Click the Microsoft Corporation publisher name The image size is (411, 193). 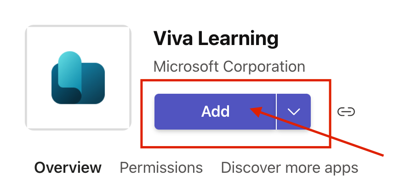(x=229, y=67)
